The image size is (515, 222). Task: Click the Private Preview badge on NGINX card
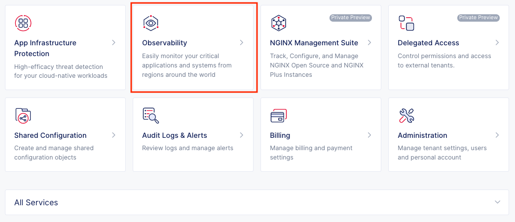pos(350,18)
